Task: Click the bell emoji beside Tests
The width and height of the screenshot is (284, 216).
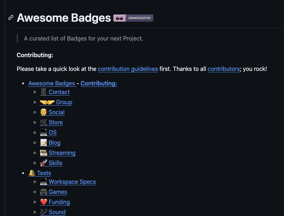Action: click(x=32, y=173)
